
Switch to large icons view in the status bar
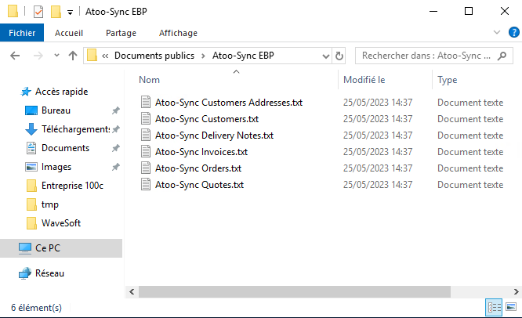point(511,307)
